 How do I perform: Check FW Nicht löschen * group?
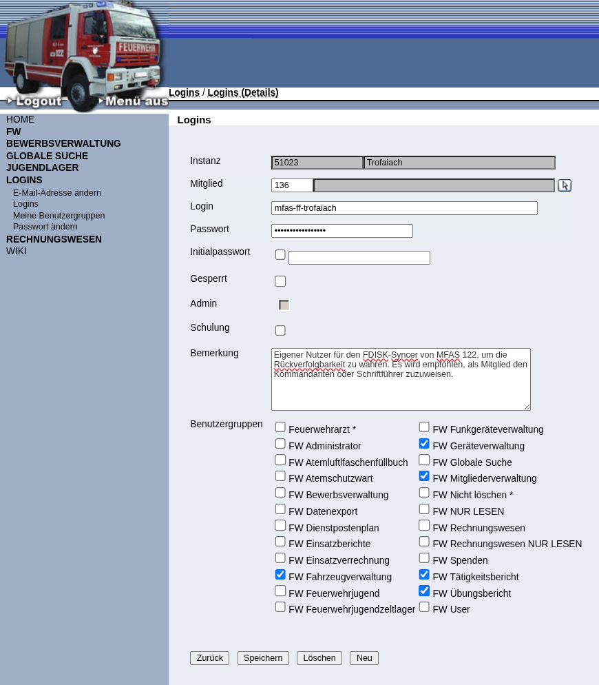pyautogui.click(x=424, y=492)
